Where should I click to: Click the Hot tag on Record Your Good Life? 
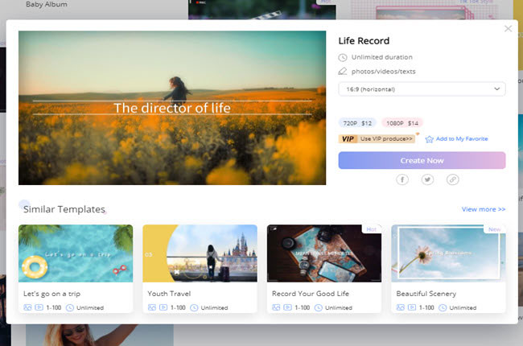(371, 229)
